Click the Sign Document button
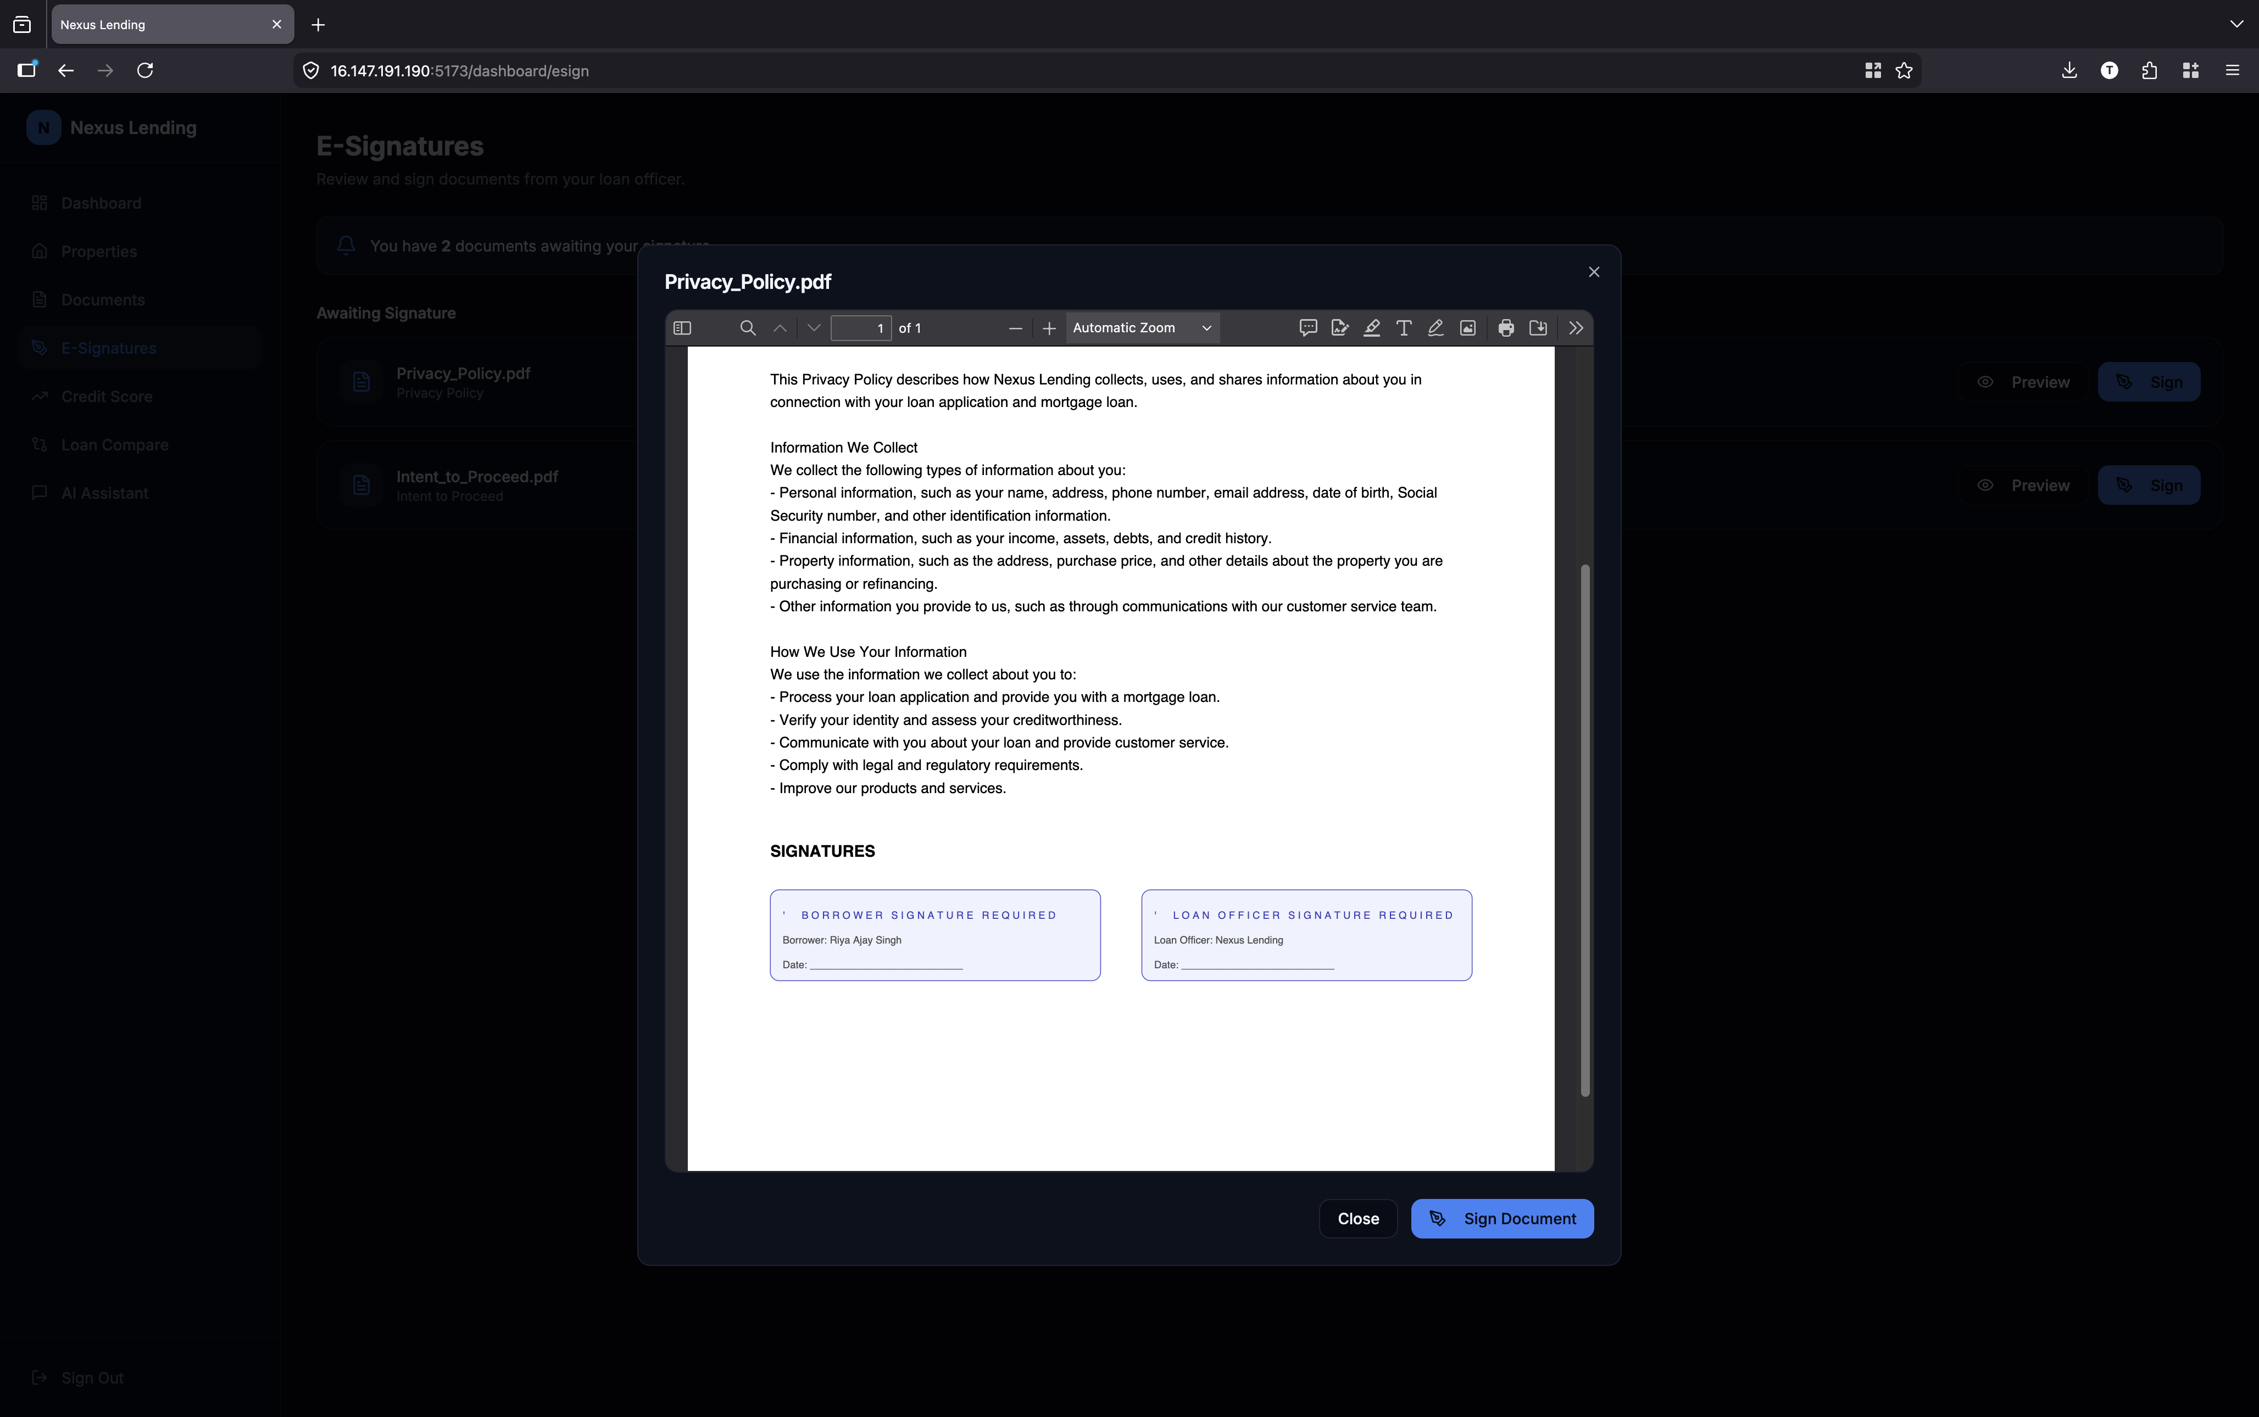 click(1501, 1218)
